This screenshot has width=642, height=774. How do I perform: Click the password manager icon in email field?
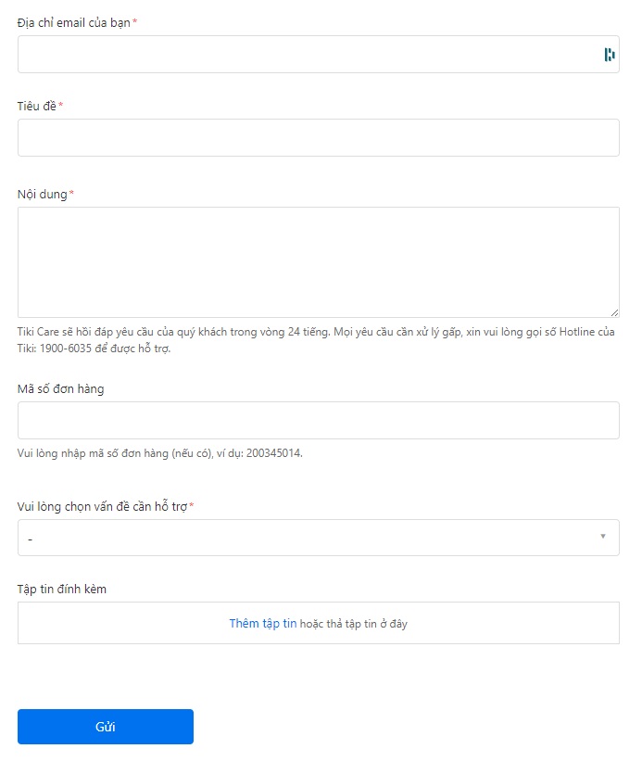609,55
